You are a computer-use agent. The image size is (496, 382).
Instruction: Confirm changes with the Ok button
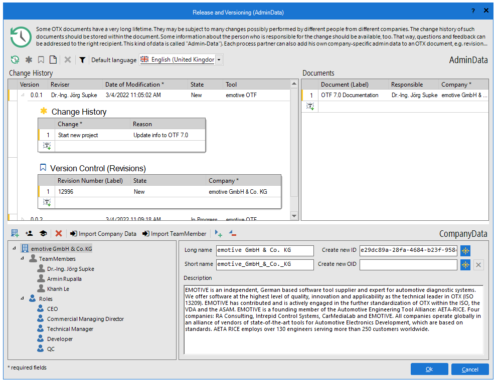[429, 369]
